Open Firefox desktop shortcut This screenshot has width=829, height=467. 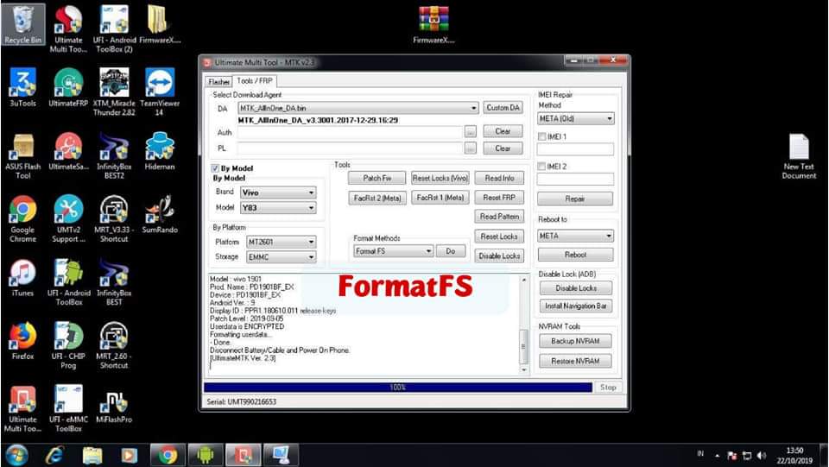click(22, 341)
